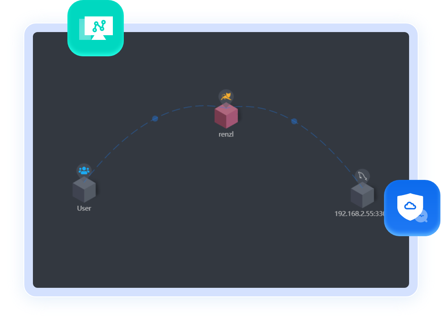This screenshot has width=442, height=323.
Task: Open the blue cloud shield security icon
Action: click(x=412, y=208)
